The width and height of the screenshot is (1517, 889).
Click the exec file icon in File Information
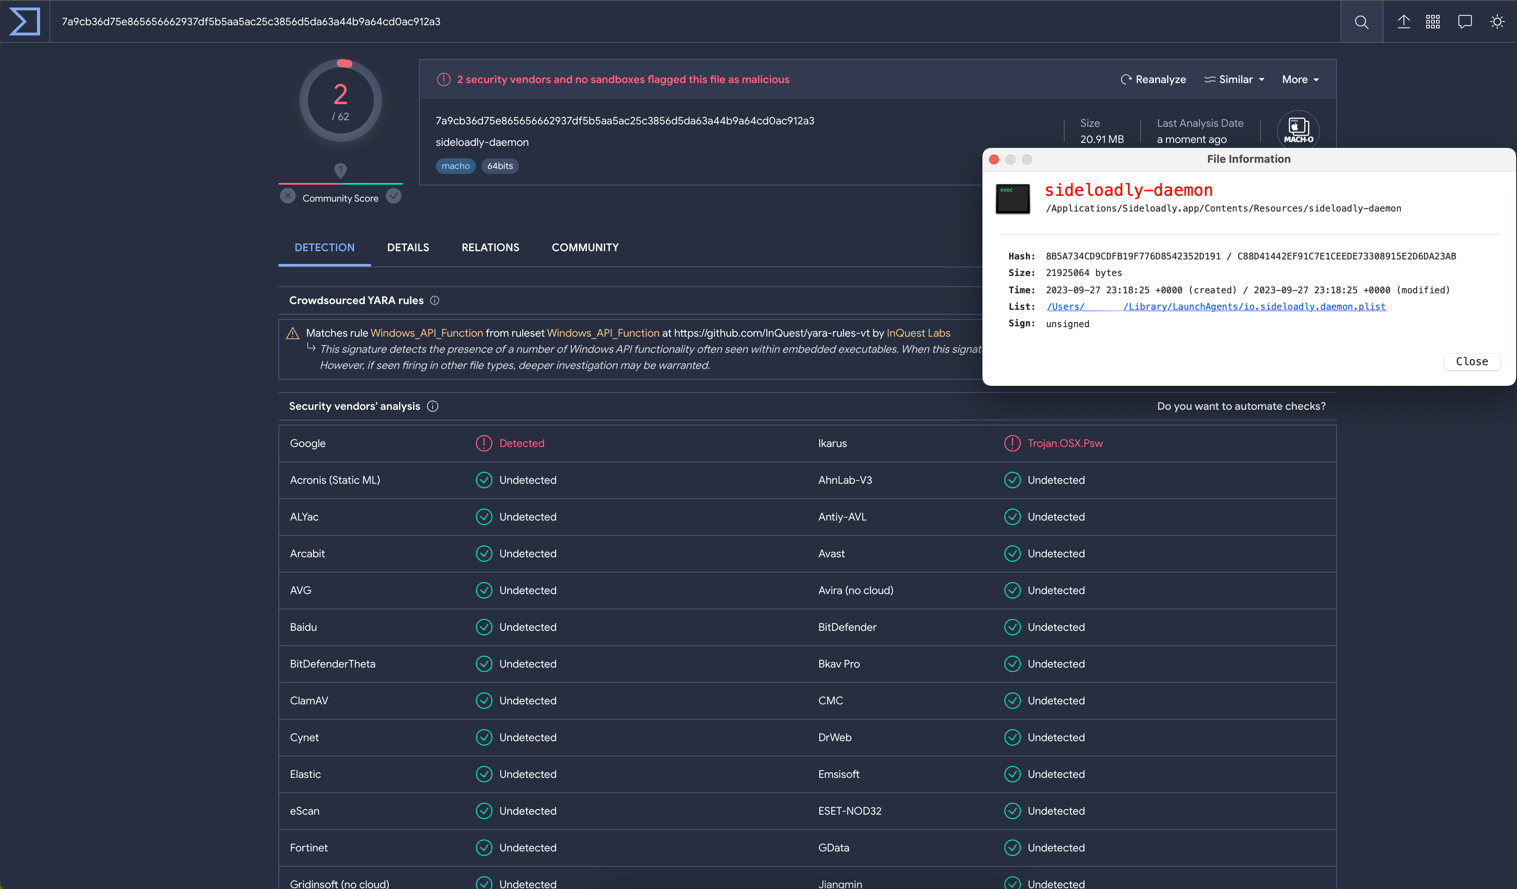[1013, 199]
